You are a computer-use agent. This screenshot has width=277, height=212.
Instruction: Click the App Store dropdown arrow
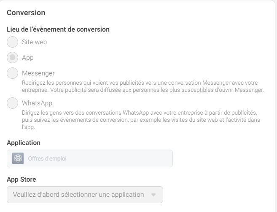click(x=153, y=195)
